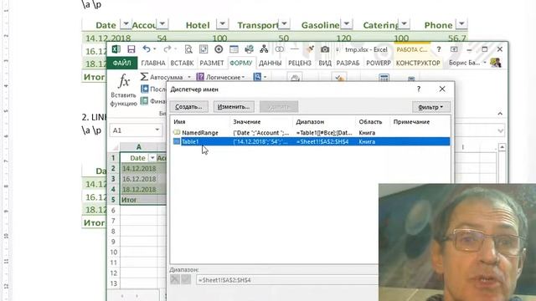Select the Table1 row in name manager

311,141
